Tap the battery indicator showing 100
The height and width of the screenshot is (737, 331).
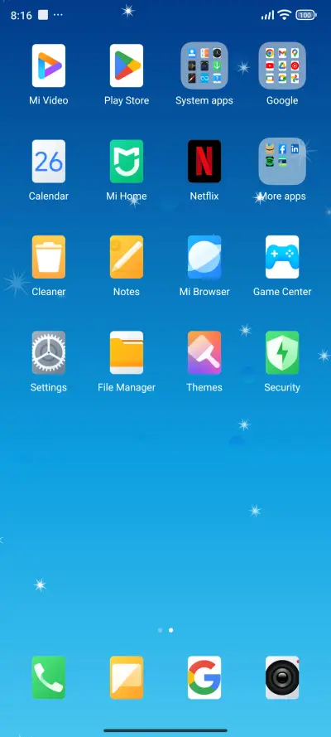pyautogui.click(x=306, y=15)
